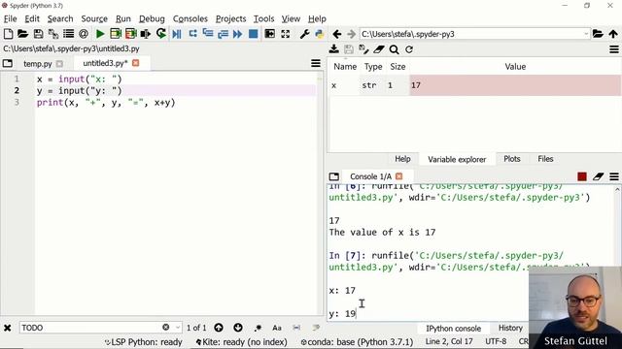Open the Tools menu
Image resolution: width=622 pixels, height=349 pixels.
pyautogui.click(x=263, y=18)
